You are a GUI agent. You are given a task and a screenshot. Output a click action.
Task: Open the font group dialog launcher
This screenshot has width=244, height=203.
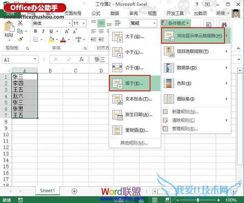pos(85,49)
